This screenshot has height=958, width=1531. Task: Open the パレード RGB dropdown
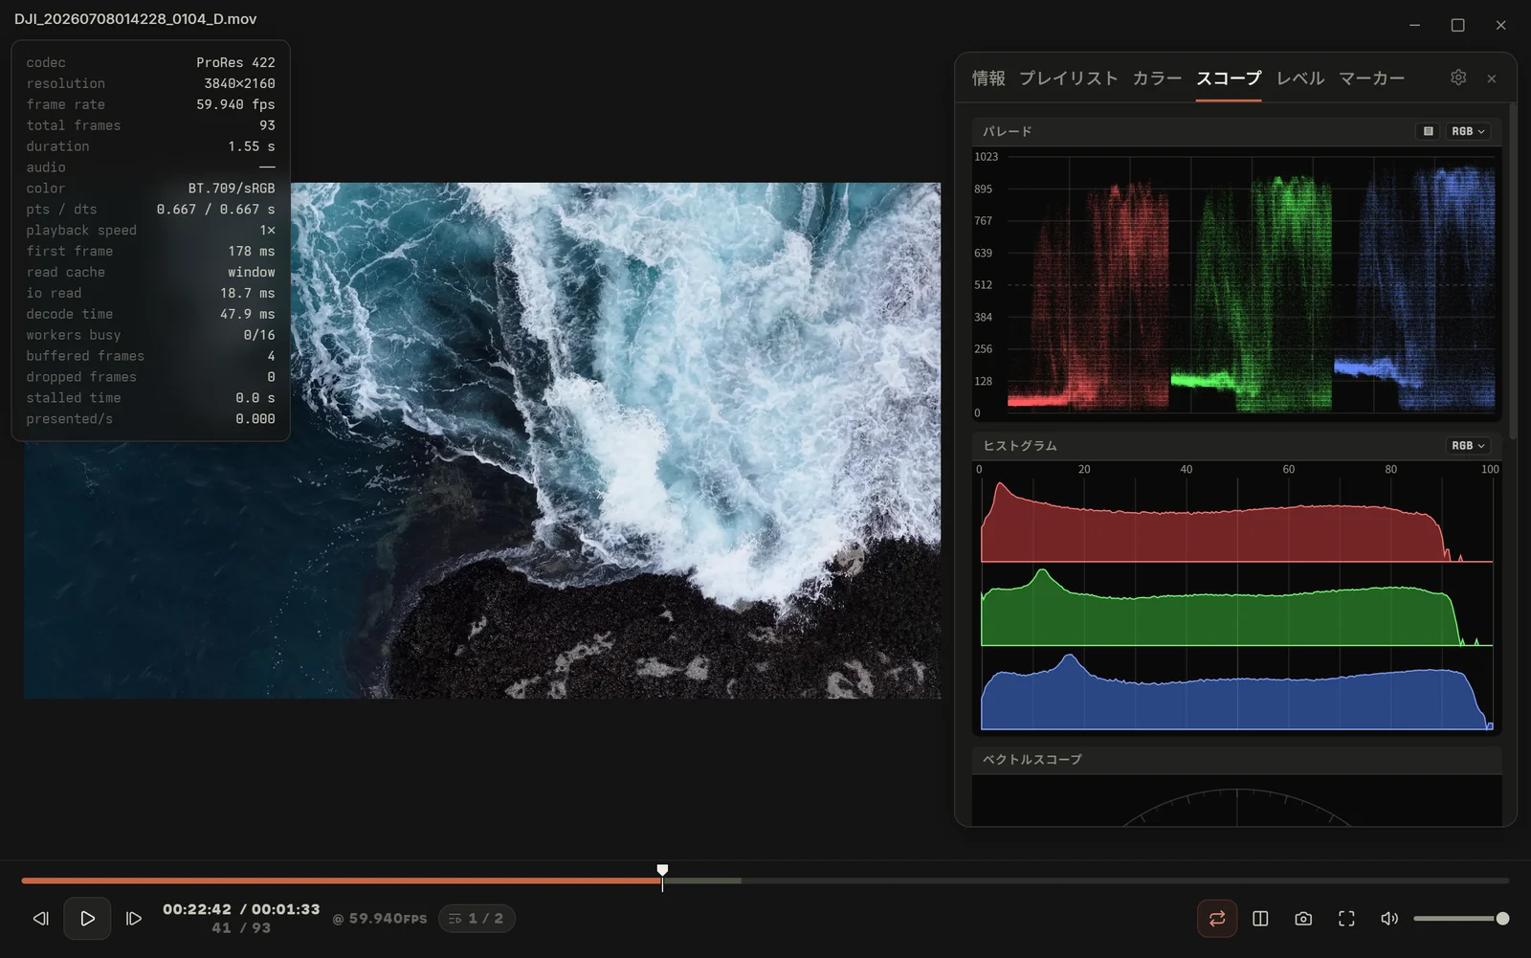coord(1468,131)
